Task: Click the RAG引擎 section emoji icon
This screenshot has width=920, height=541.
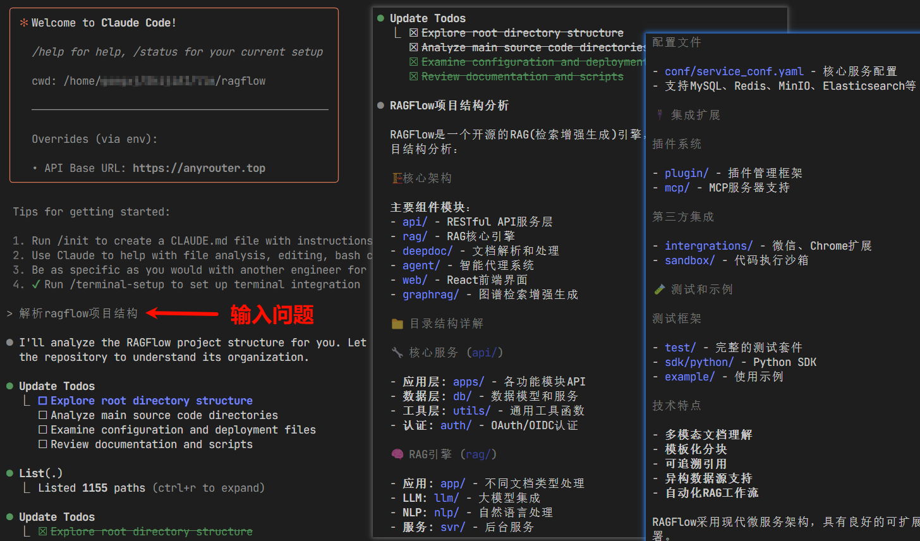Action: (397, 454)
